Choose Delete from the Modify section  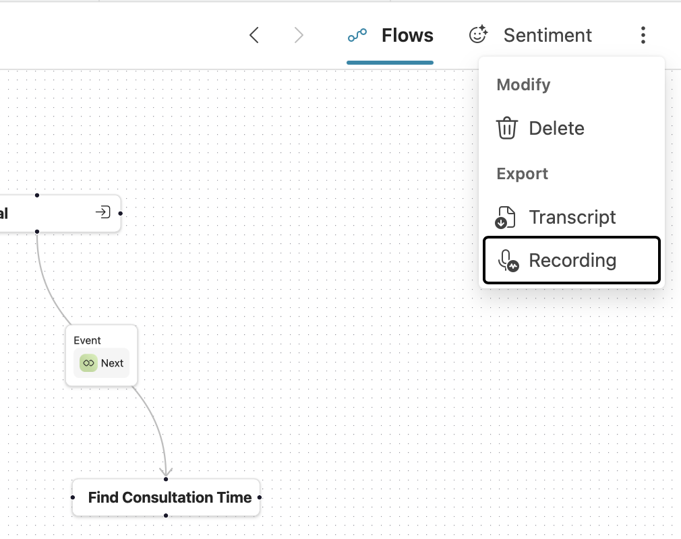click(556, 128)
